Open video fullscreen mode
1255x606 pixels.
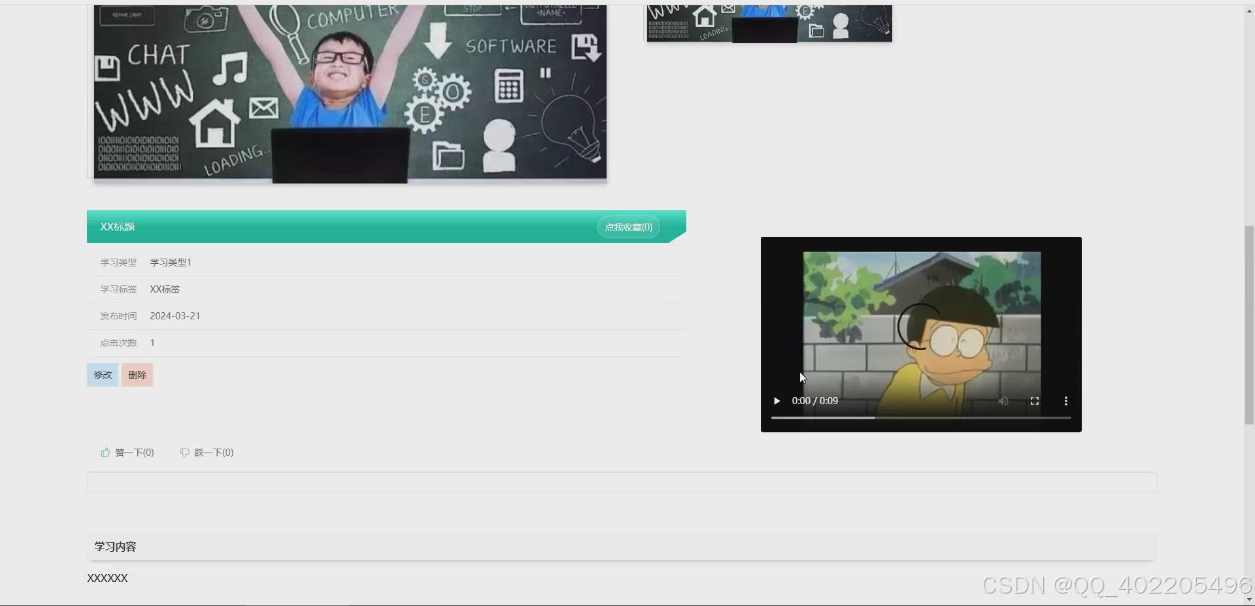point(1035,401)
